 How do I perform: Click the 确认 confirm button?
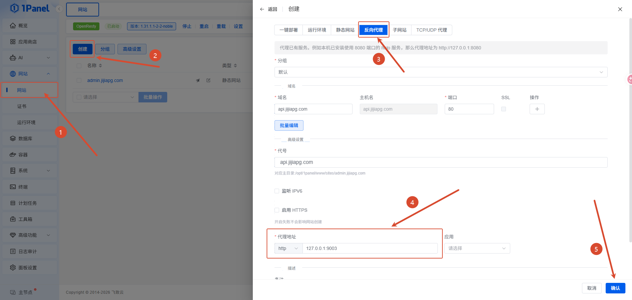click(x=615, y=288)
